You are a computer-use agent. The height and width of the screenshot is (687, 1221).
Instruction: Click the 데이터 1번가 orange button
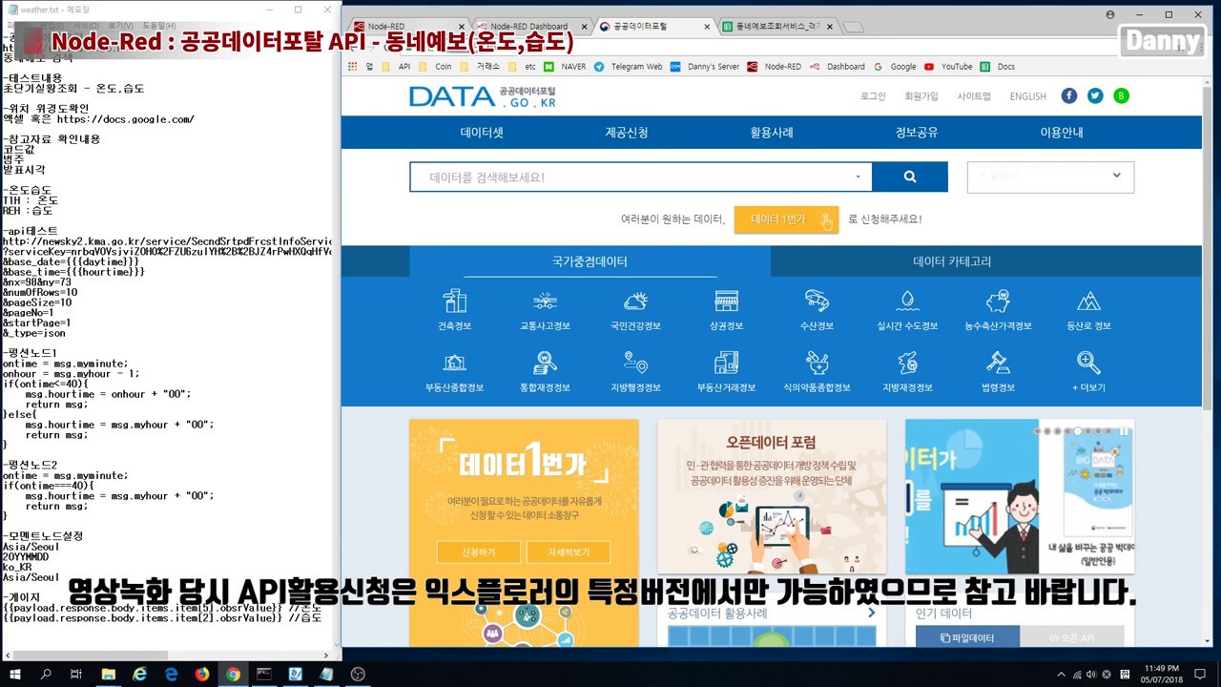(786, 219)
